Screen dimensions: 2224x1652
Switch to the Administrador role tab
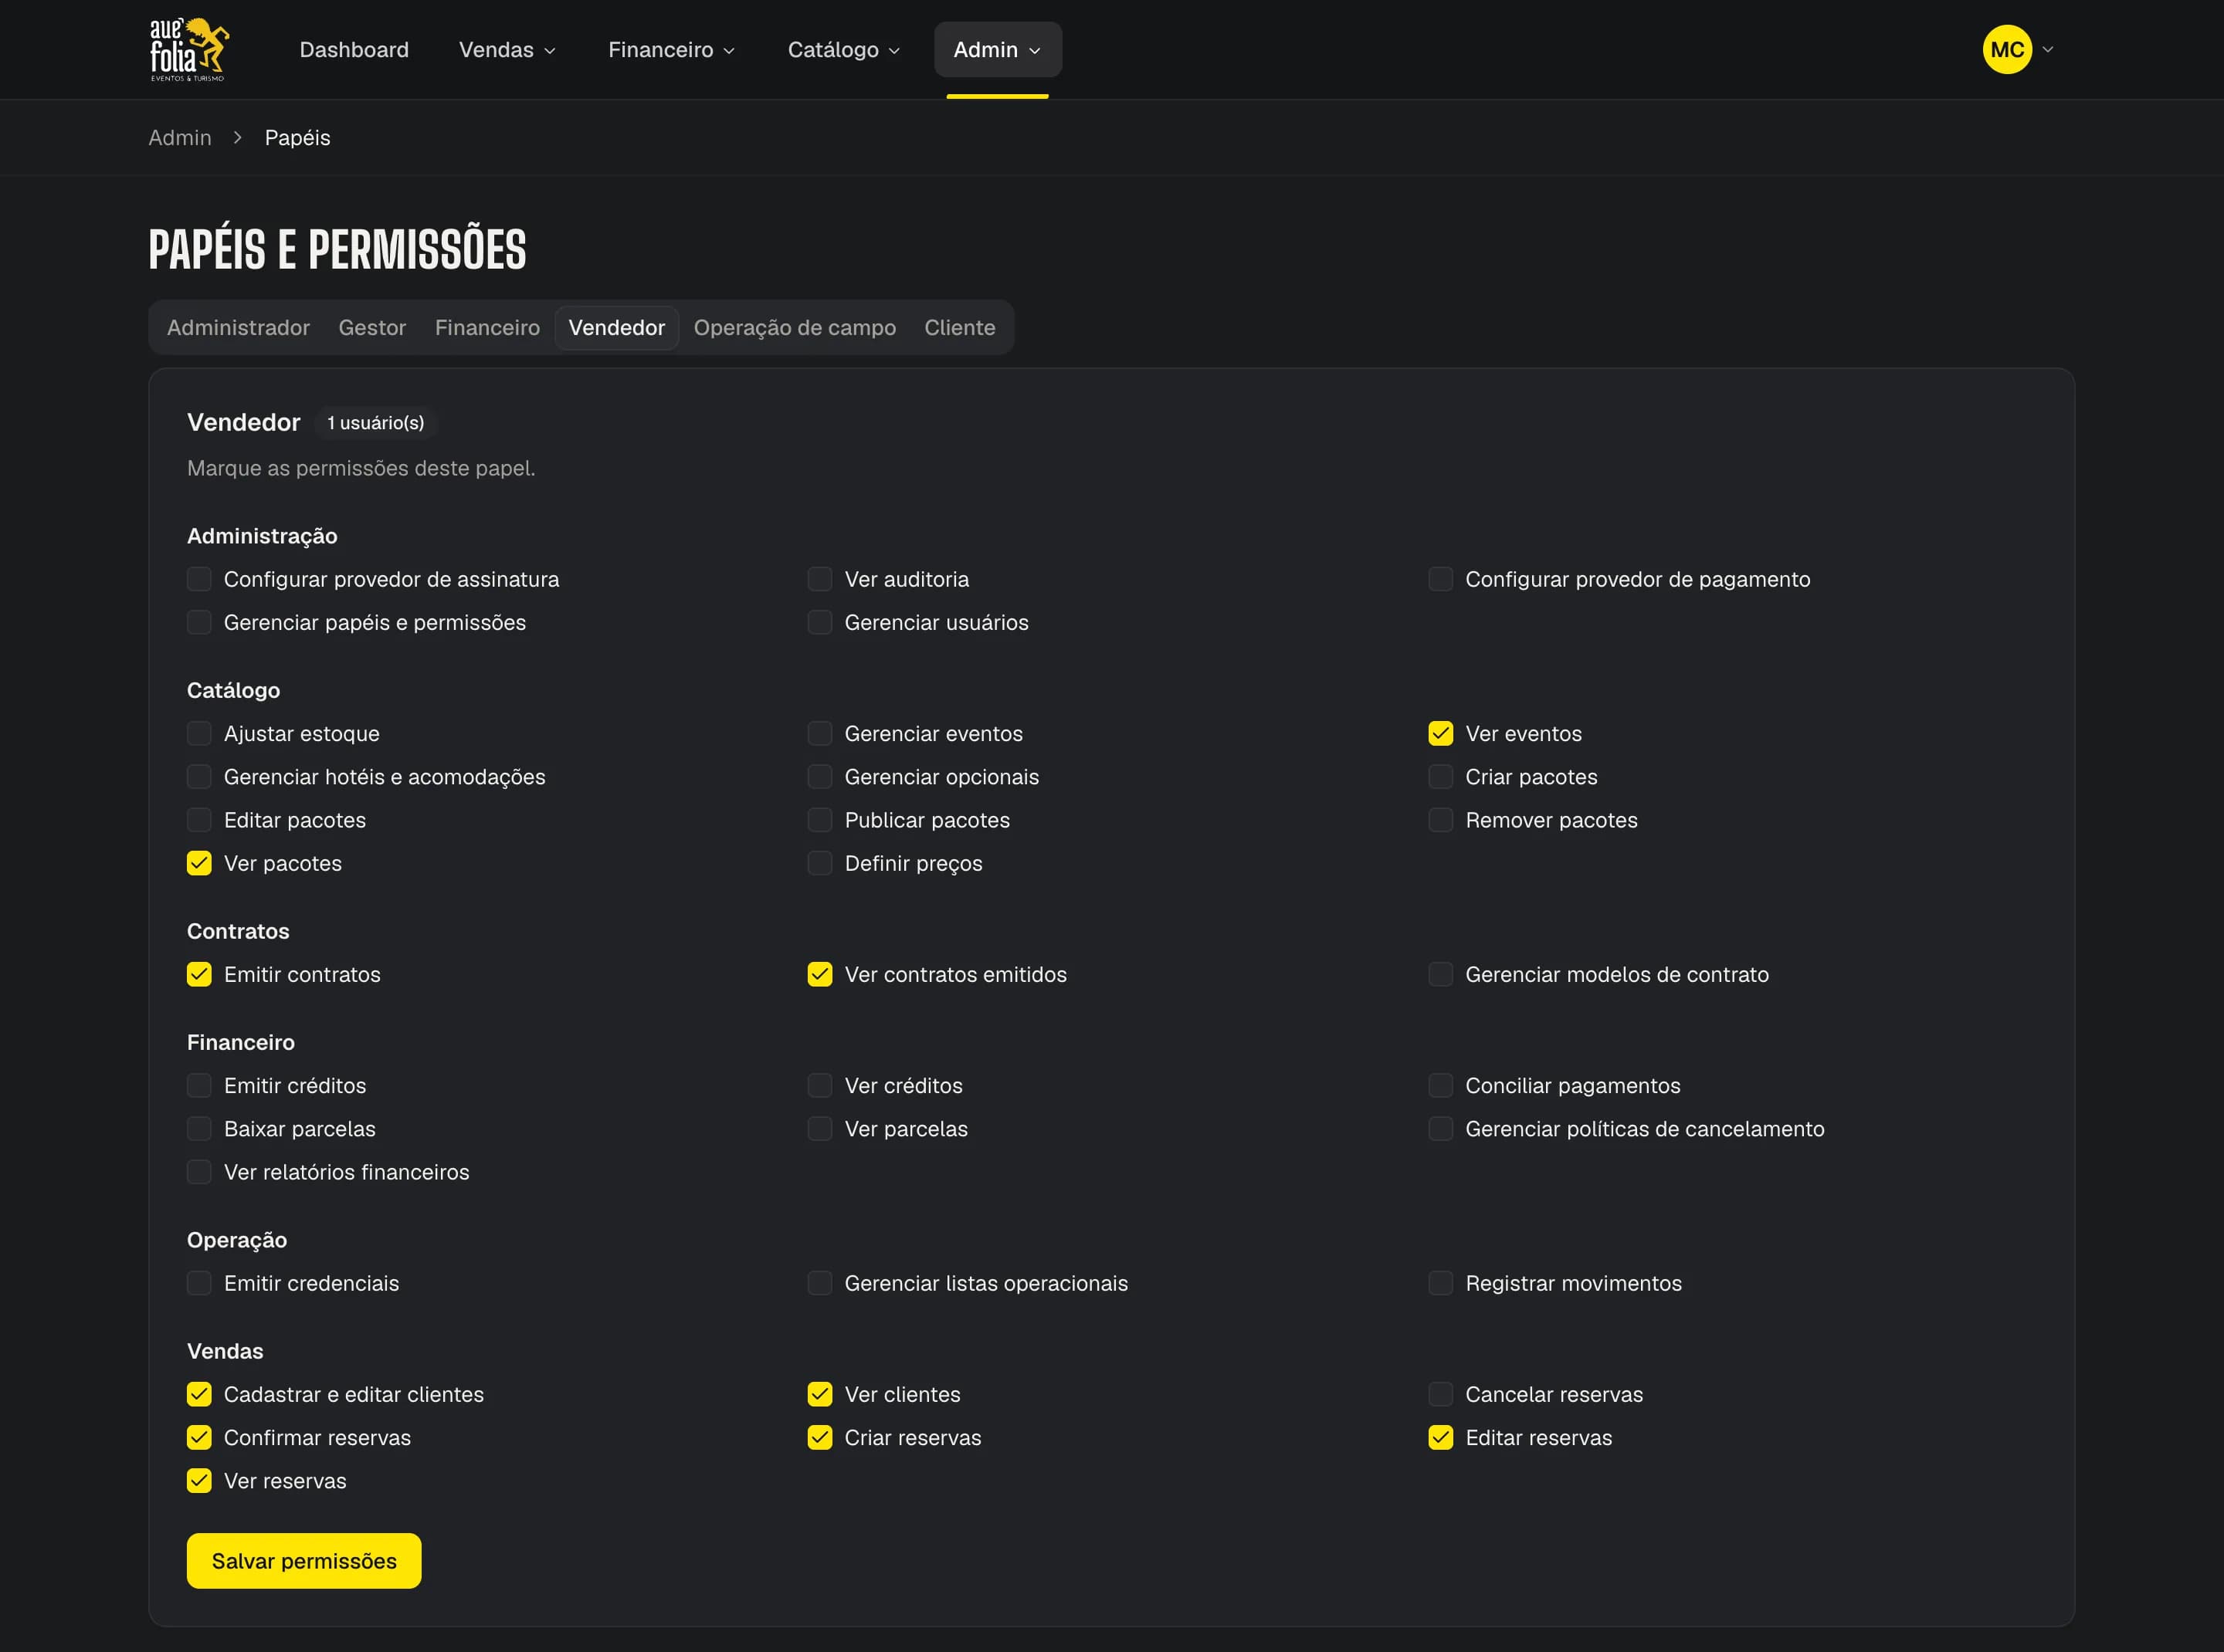(x=238, y=327)
